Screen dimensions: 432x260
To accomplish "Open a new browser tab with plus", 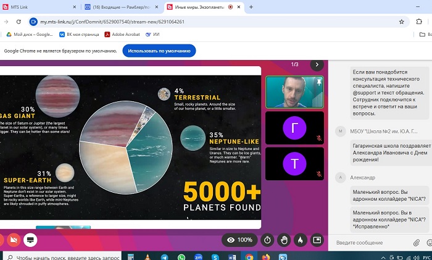I will [x=251, y=7].
